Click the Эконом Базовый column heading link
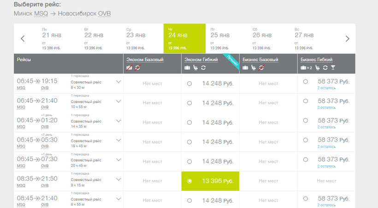Image resolution: width=378 pixels, height=208 pixels. (144, 60)
